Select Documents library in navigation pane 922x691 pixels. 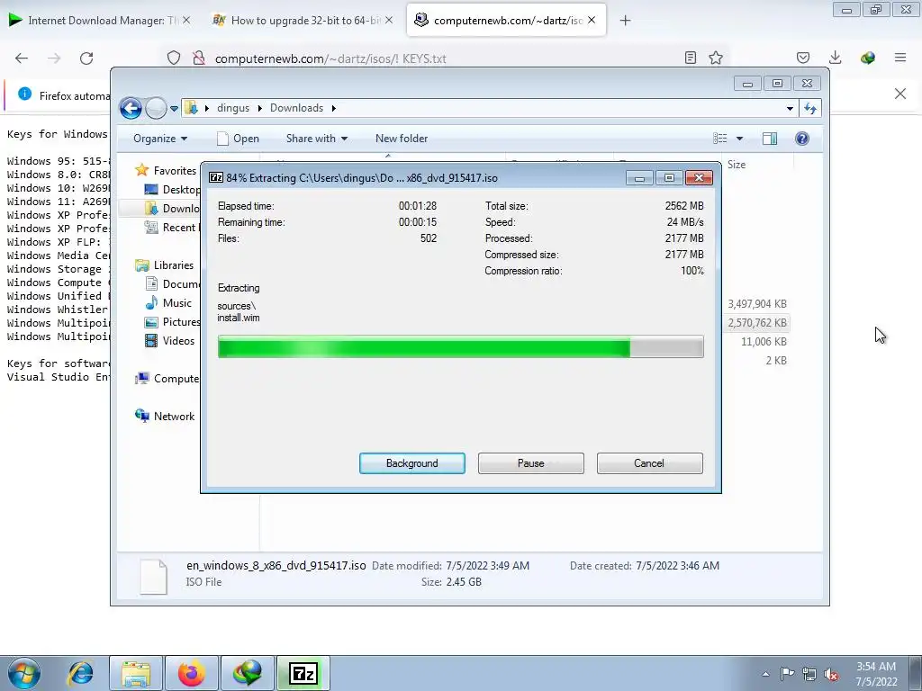[173, 283]
